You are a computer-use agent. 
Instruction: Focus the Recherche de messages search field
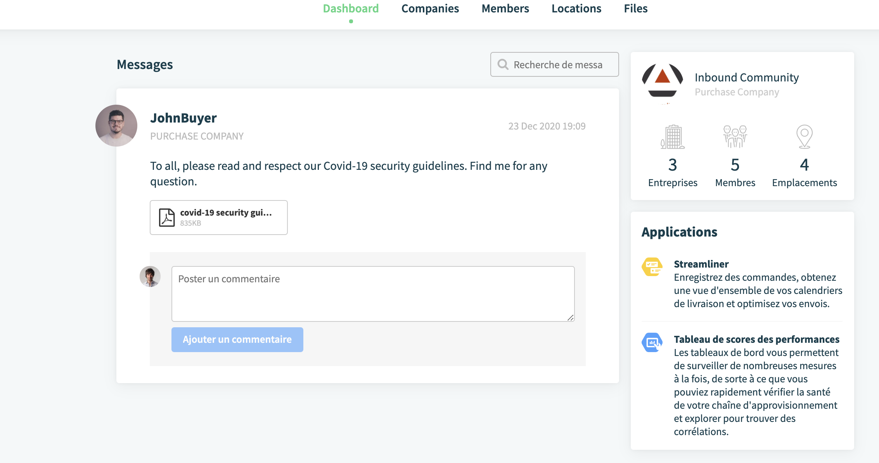[555, 64]
